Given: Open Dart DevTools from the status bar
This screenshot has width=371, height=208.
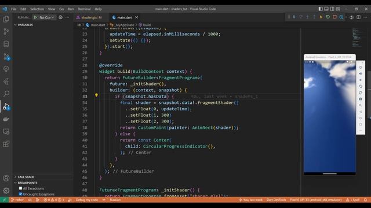Looking at the screenshot, I should tap(277, 200).
